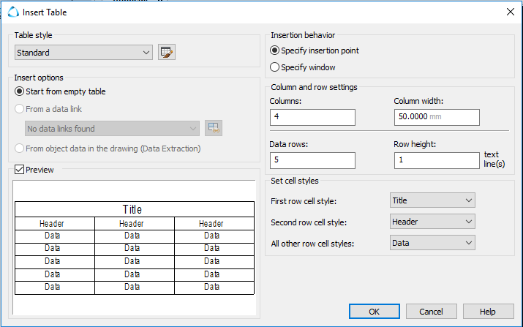Click the Insert Table app logo

point(12,12)
